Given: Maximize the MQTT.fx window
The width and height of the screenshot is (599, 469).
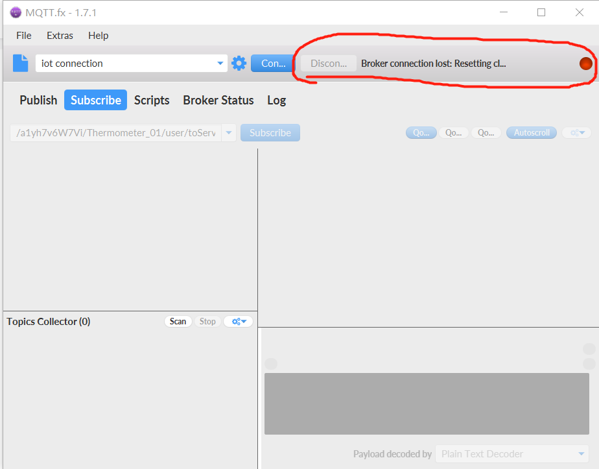Looking at the screenshot, I should (x=541, y=12).
